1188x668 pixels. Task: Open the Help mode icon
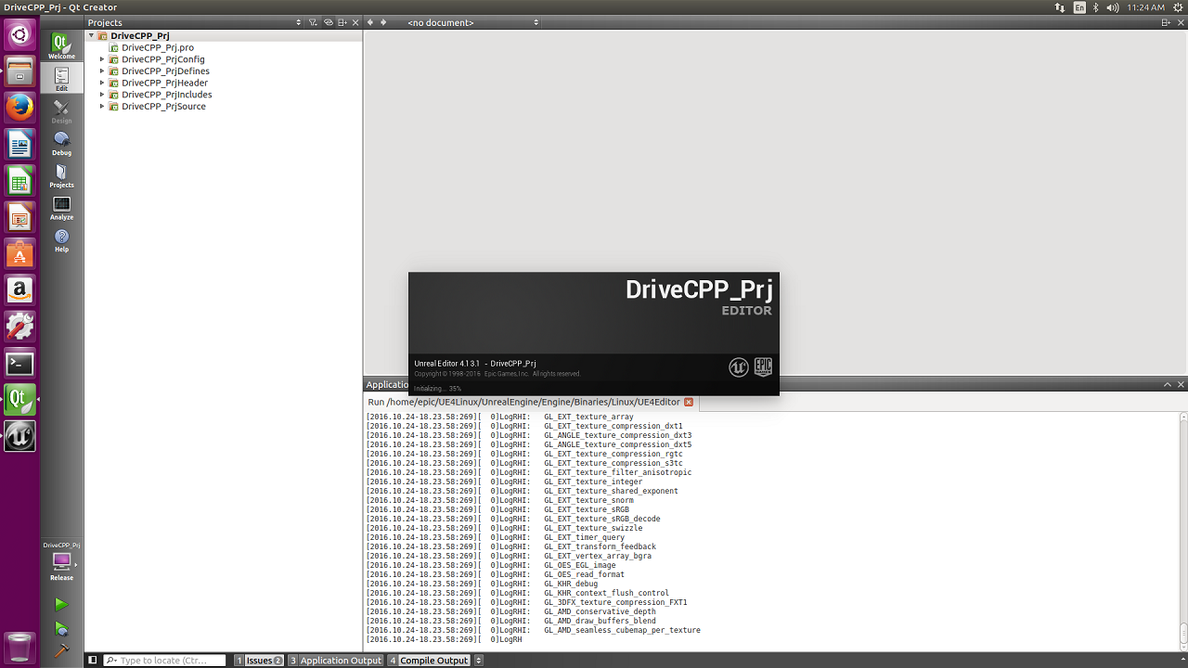61,240
